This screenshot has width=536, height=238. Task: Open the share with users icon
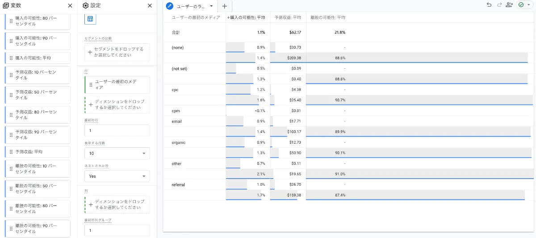click(x=510, y=5)
